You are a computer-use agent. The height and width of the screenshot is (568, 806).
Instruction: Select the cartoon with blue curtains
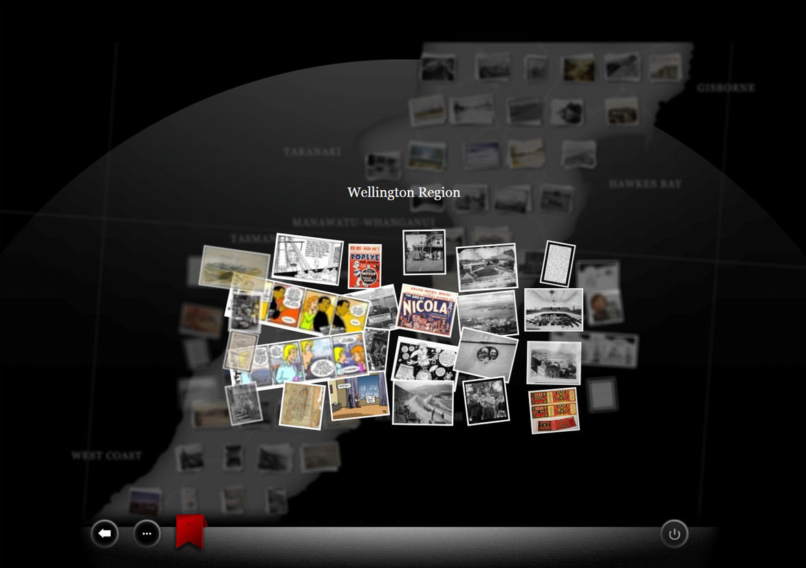point(359,397)
